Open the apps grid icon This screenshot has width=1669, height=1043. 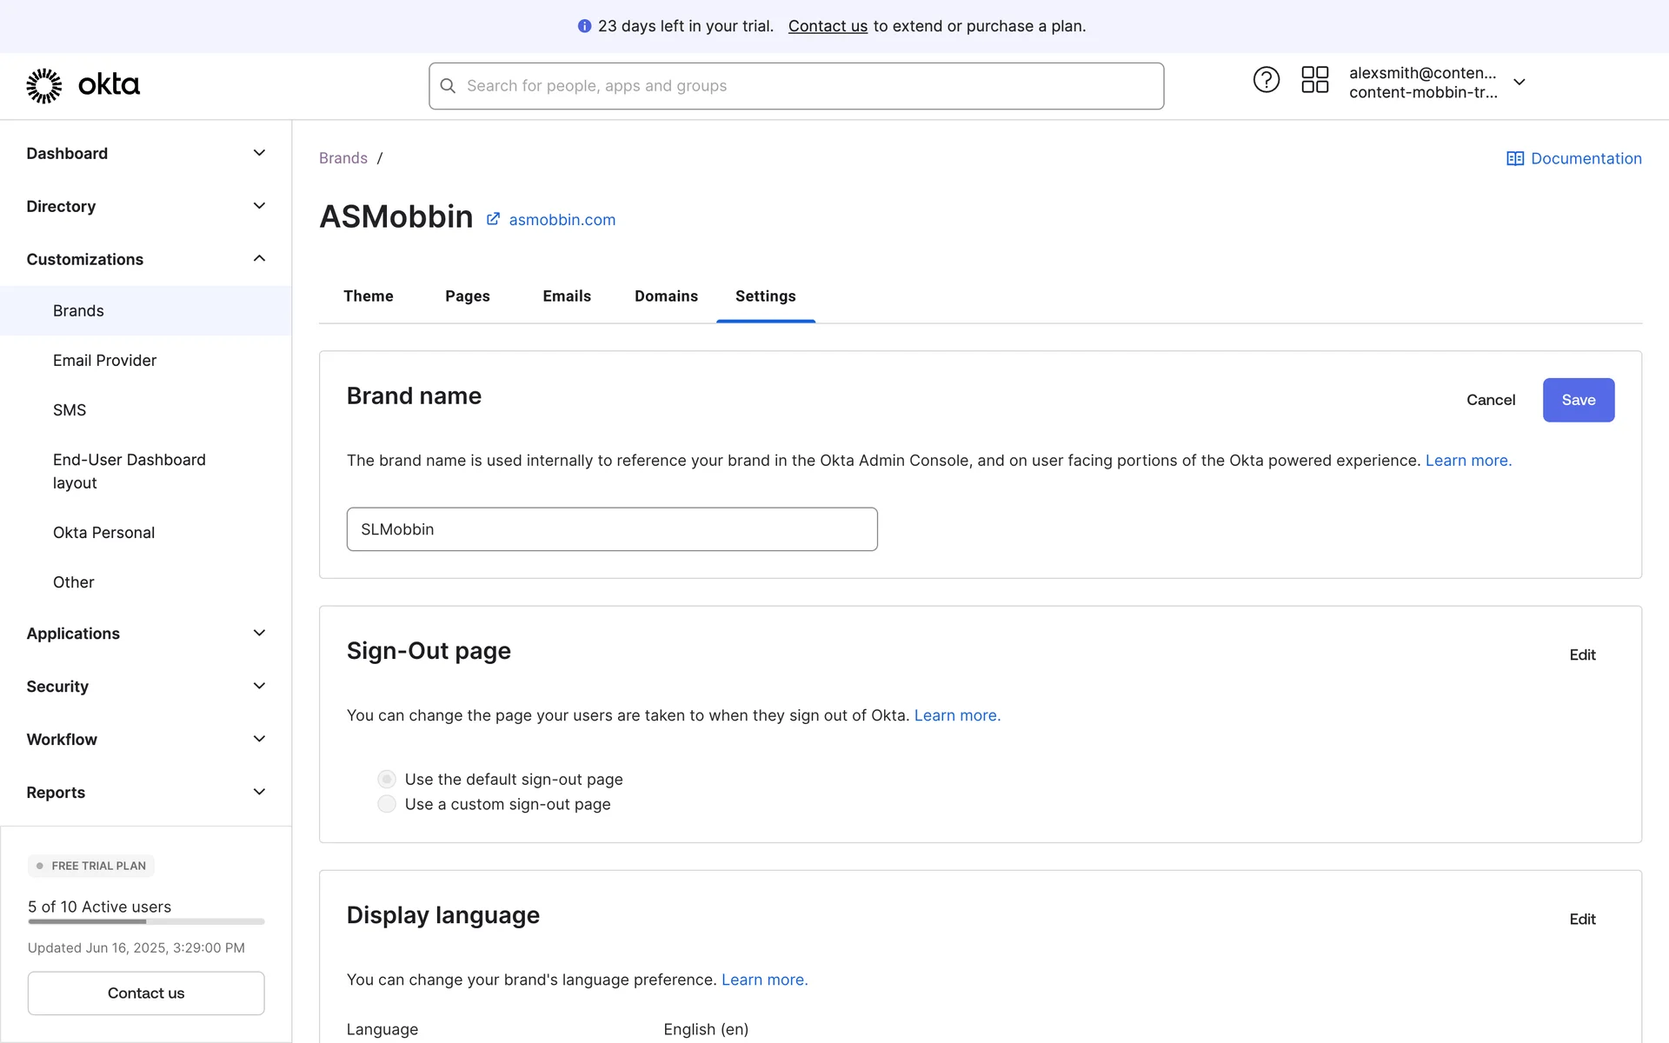point(1314,80)
